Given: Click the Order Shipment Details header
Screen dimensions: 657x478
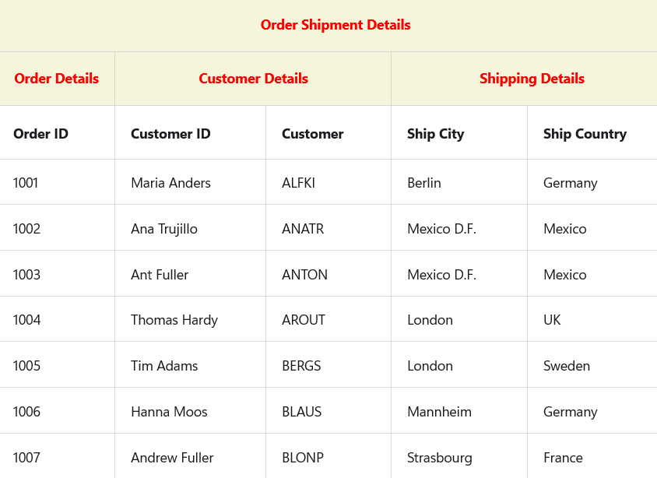Looking at the screenshot, I should coord(336,25).
